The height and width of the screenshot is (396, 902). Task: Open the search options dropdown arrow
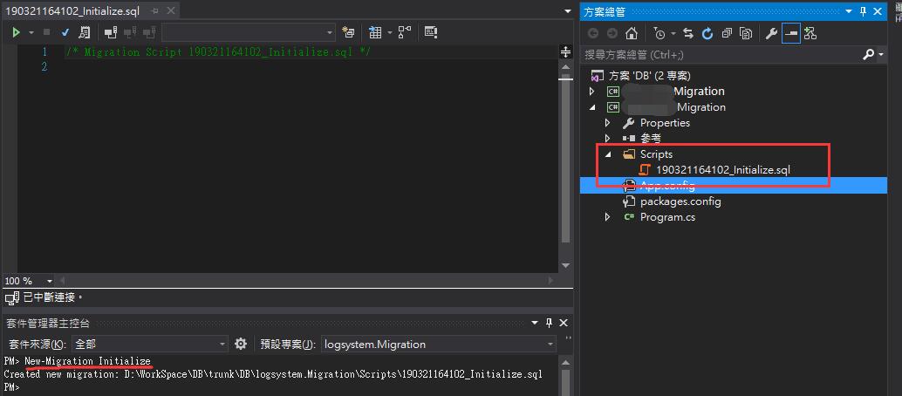click(881, 55)
